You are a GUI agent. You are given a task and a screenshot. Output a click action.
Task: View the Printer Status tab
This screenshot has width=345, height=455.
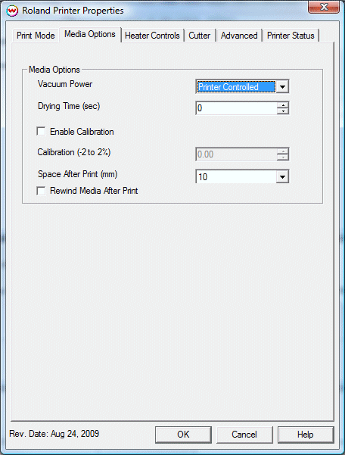coord(291,36)
